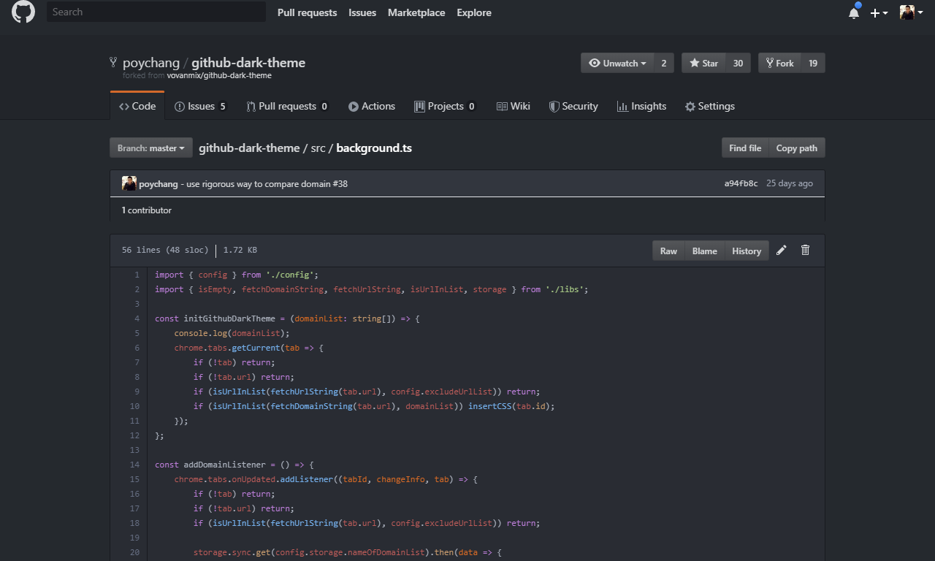
Task: Click the Copy path button
Action: [x=796, y=148]
